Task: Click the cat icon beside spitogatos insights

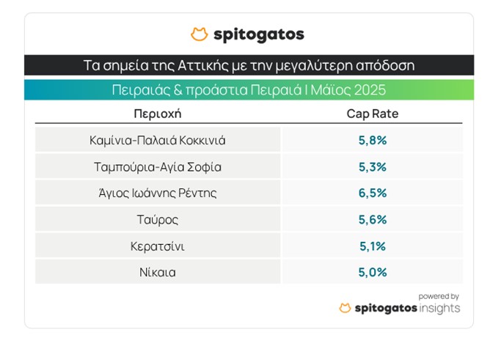Action: click(345, 308)
